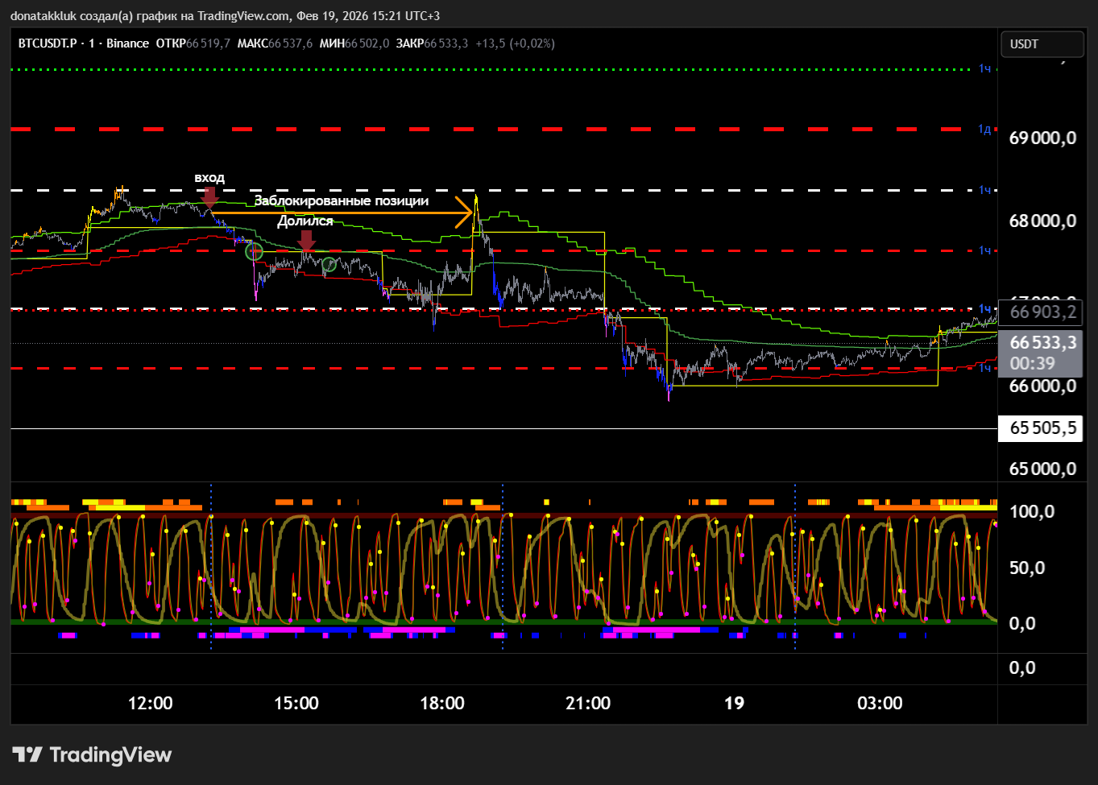1098x785 pixels.
Task: Select the "Долился" text annotation
Action: (x=305, y=221)
